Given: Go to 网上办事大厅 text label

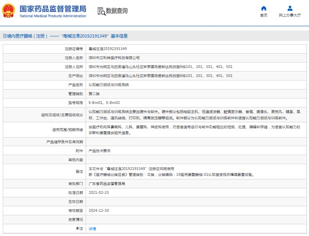Looking at the screenshot, I should pyautogui.click(x=290, y=15).
